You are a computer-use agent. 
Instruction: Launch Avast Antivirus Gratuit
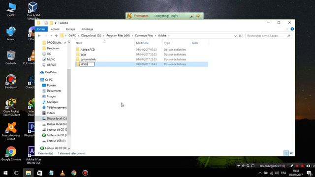tap(11, 131)
